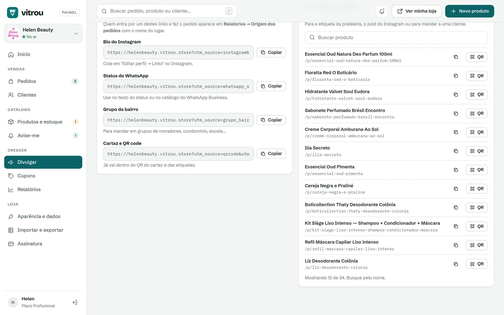Screen dimensions: 504x315
Task: Select Cupons in sidebar
Action: tap(43, 176)
